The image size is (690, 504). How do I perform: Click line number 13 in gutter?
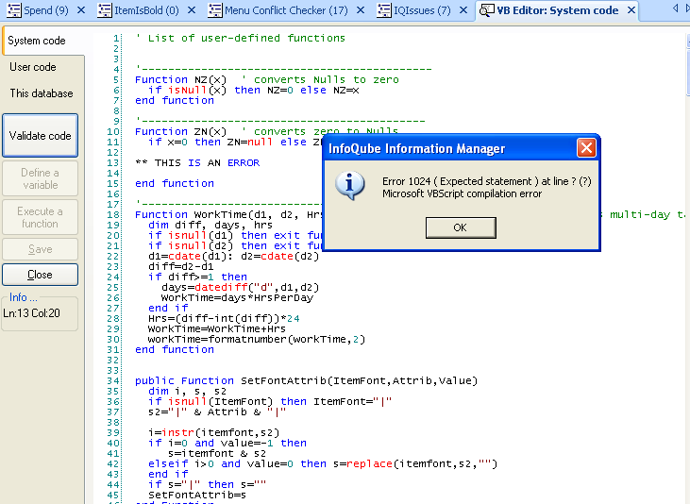tap(113, 163)
